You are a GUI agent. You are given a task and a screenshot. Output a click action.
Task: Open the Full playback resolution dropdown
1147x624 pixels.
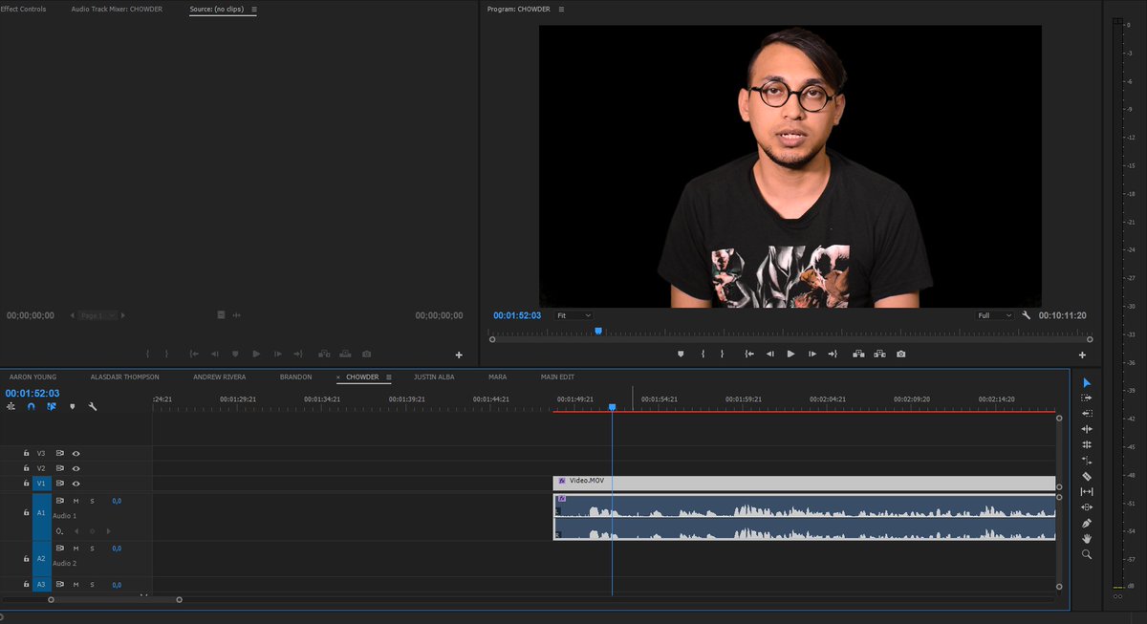[x=994, y=315]
